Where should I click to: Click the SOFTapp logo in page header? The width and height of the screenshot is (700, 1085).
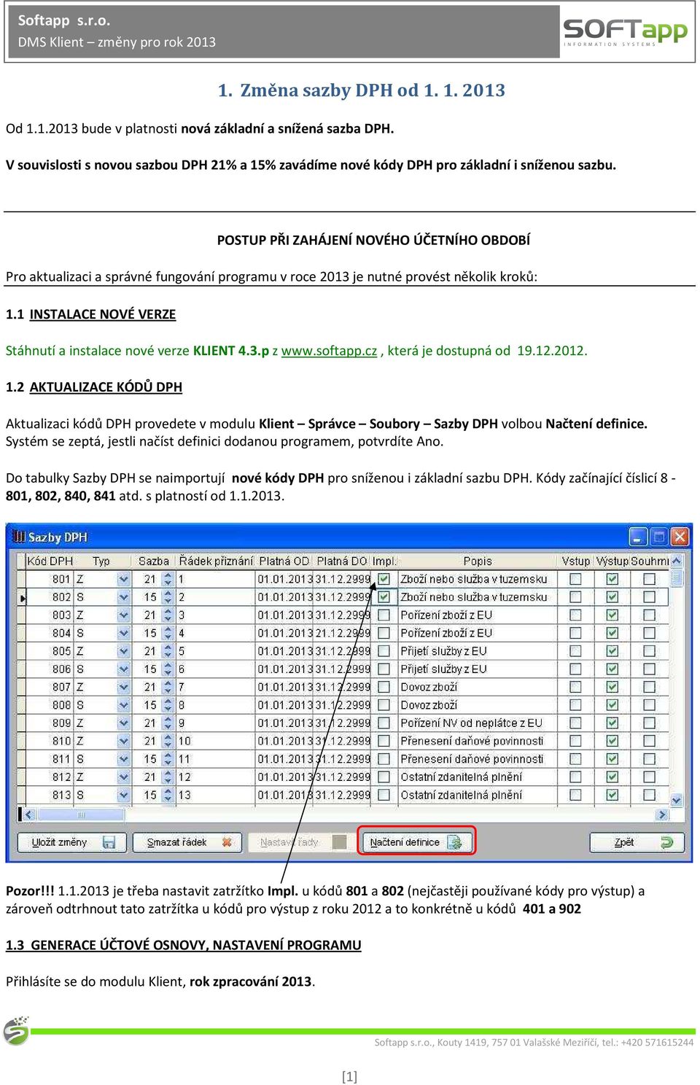[625, 31]
